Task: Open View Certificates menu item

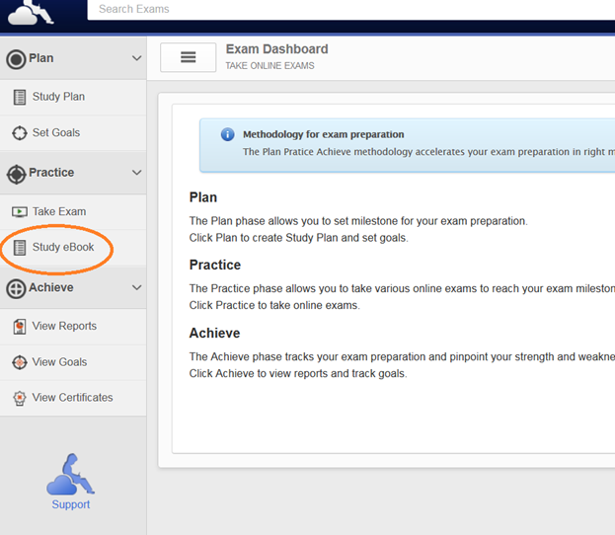Action: click(73, 398)
